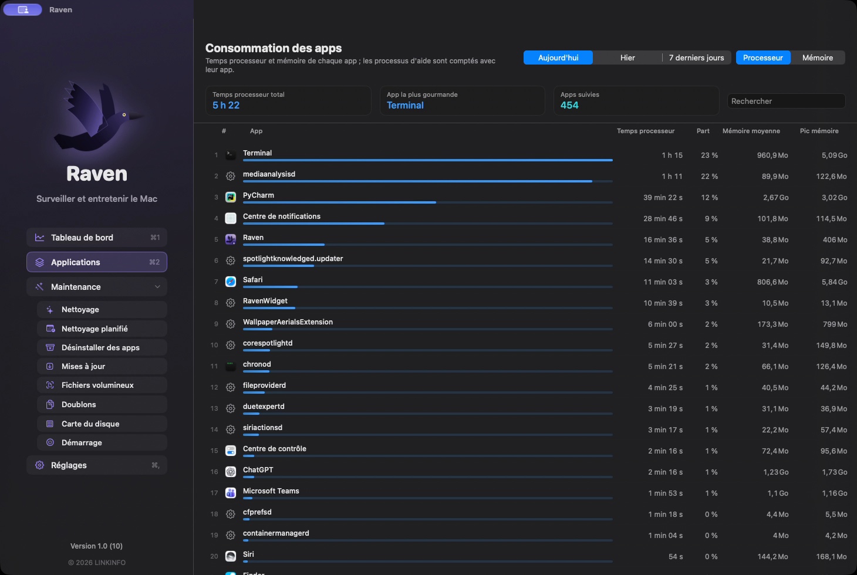Click the Version 1.0 (10) label
Viewport: 857px width, 575px height.
tap(97, 546)
